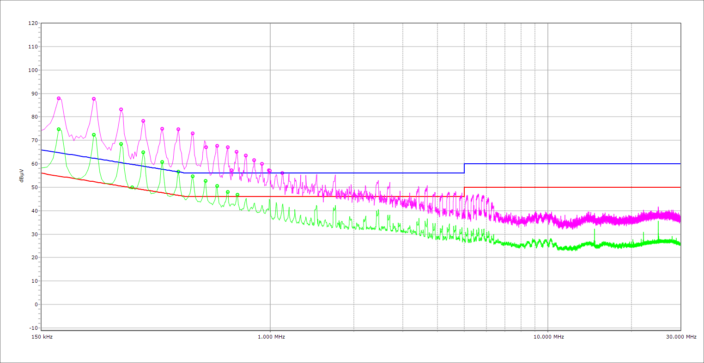
Task: Click the tallest green spike between 10 and 30 MHz
Action: click(x=658, y=222)
